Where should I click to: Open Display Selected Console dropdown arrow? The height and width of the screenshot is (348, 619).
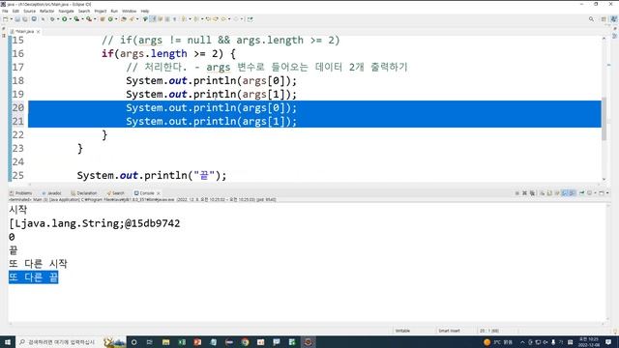click(x=595, y=193)
